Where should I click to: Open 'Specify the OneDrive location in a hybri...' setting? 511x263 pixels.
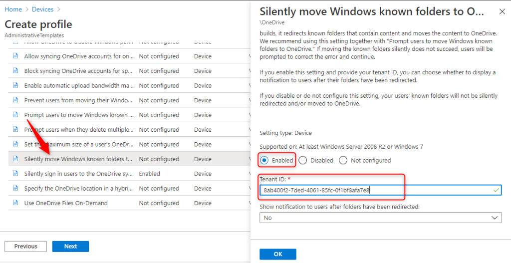[79, 188]
